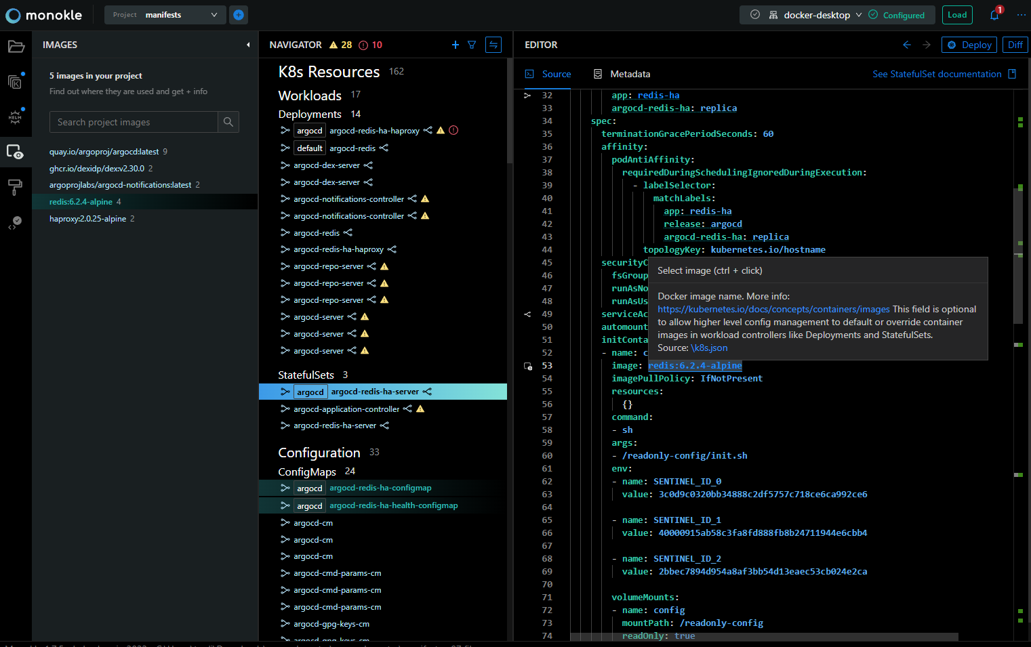1031x647 pixels.
Task: Click the Load button
Action: pyautogui.click(x=957, y=15)
